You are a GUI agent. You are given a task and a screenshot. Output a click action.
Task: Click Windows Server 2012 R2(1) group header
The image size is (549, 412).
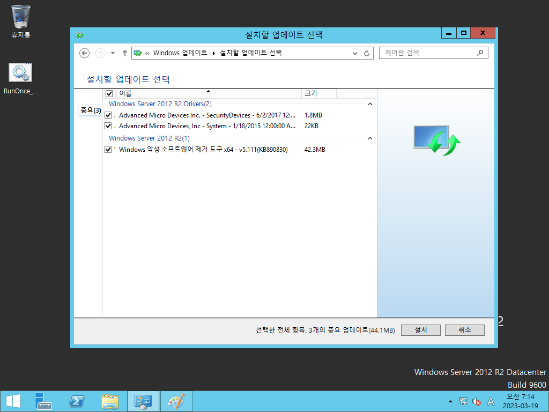(149, 138)
